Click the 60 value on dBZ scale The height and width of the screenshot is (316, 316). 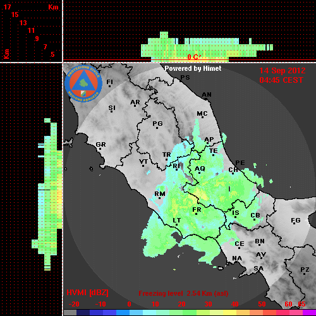click(288, 304)
